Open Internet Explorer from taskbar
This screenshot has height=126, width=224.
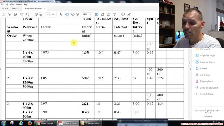click(x=21, y=123)
